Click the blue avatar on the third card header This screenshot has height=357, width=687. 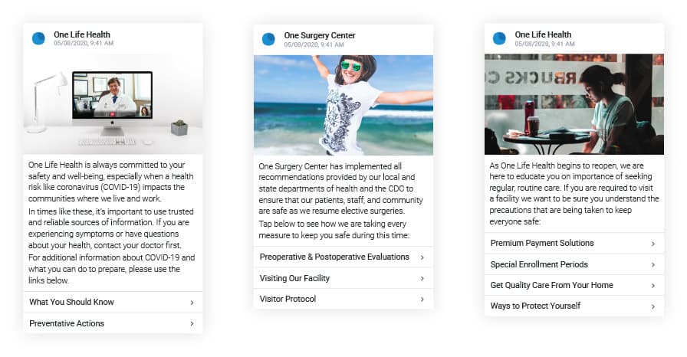tap(499, 38)
